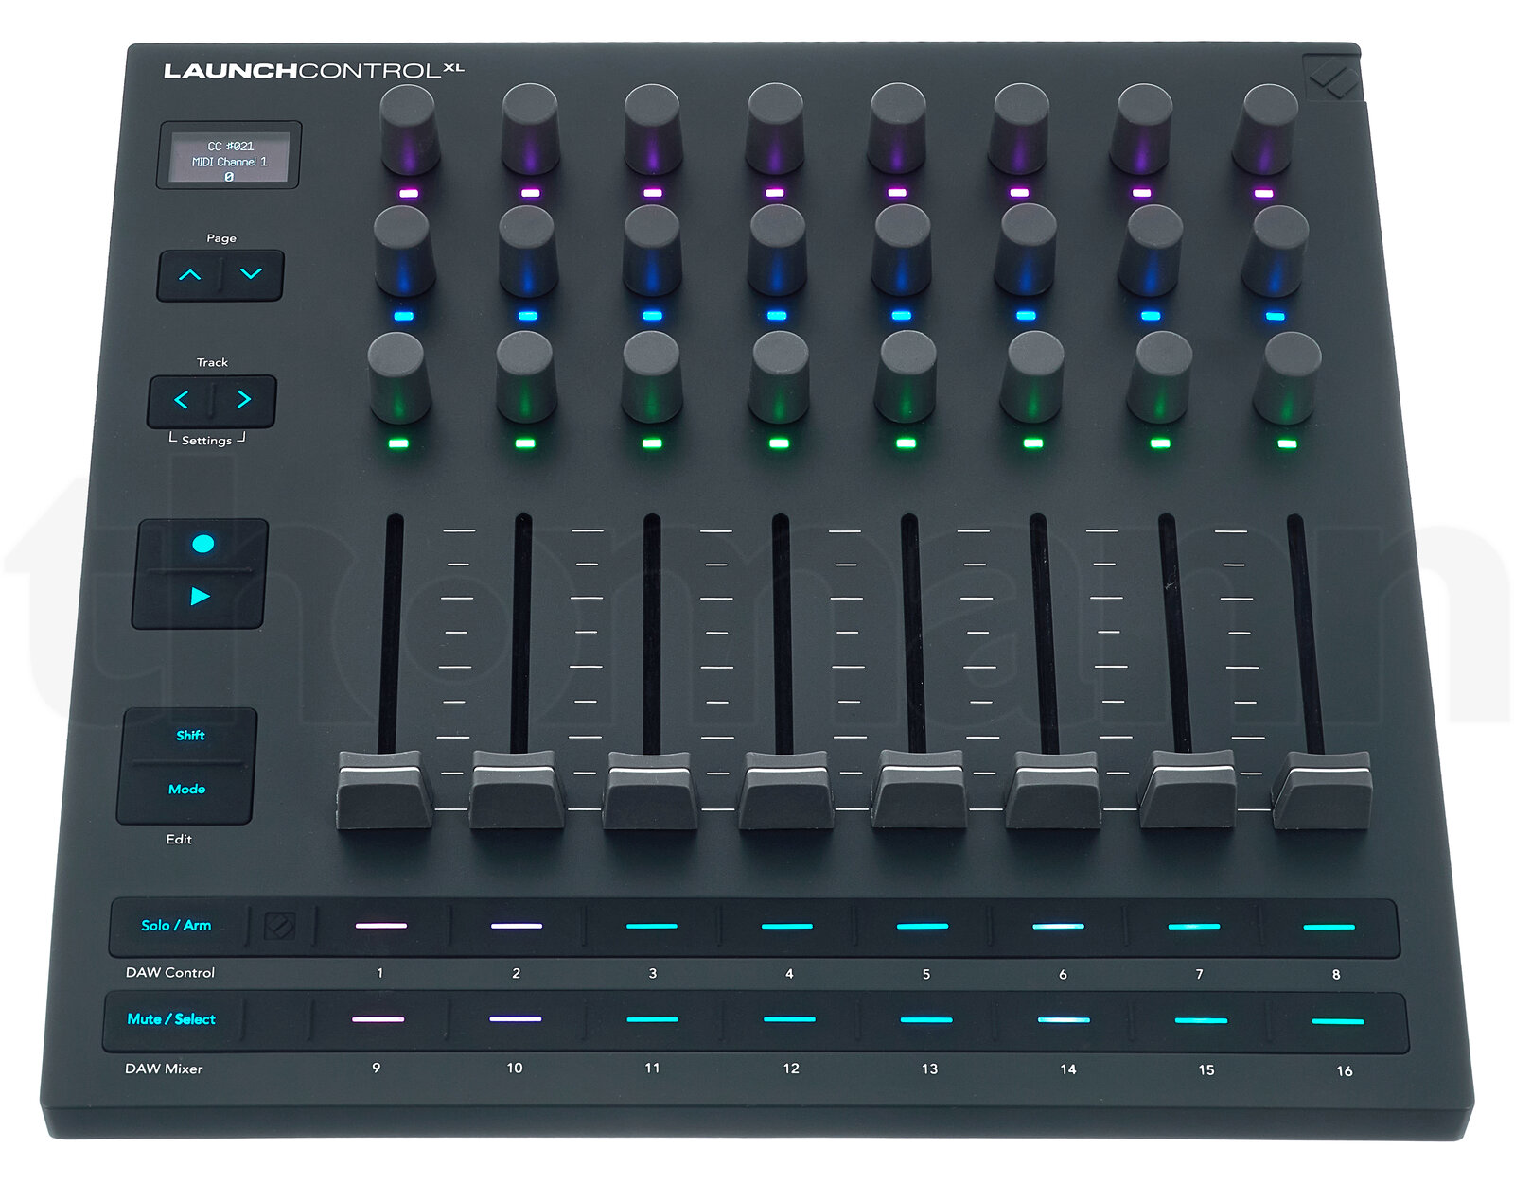Click the DAW Mixer label
This screenshot has height=1182, width=1514.
point(164,1069)
